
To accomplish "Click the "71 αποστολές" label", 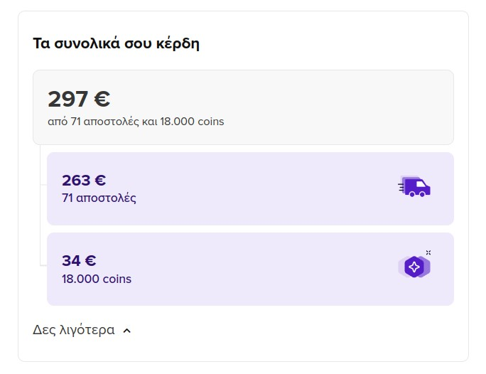I will tap(99, 198).
